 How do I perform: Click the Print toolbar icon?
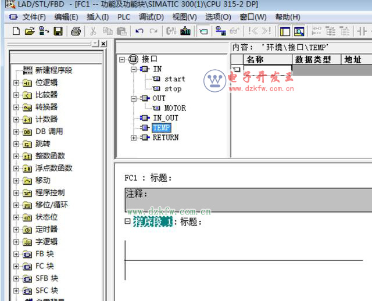(76, 31)
